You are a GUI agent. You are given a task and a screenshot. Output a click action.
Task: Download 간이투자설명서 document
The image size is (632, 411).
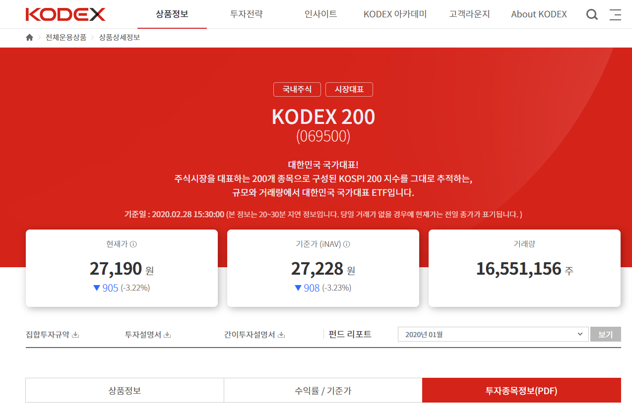254,335
